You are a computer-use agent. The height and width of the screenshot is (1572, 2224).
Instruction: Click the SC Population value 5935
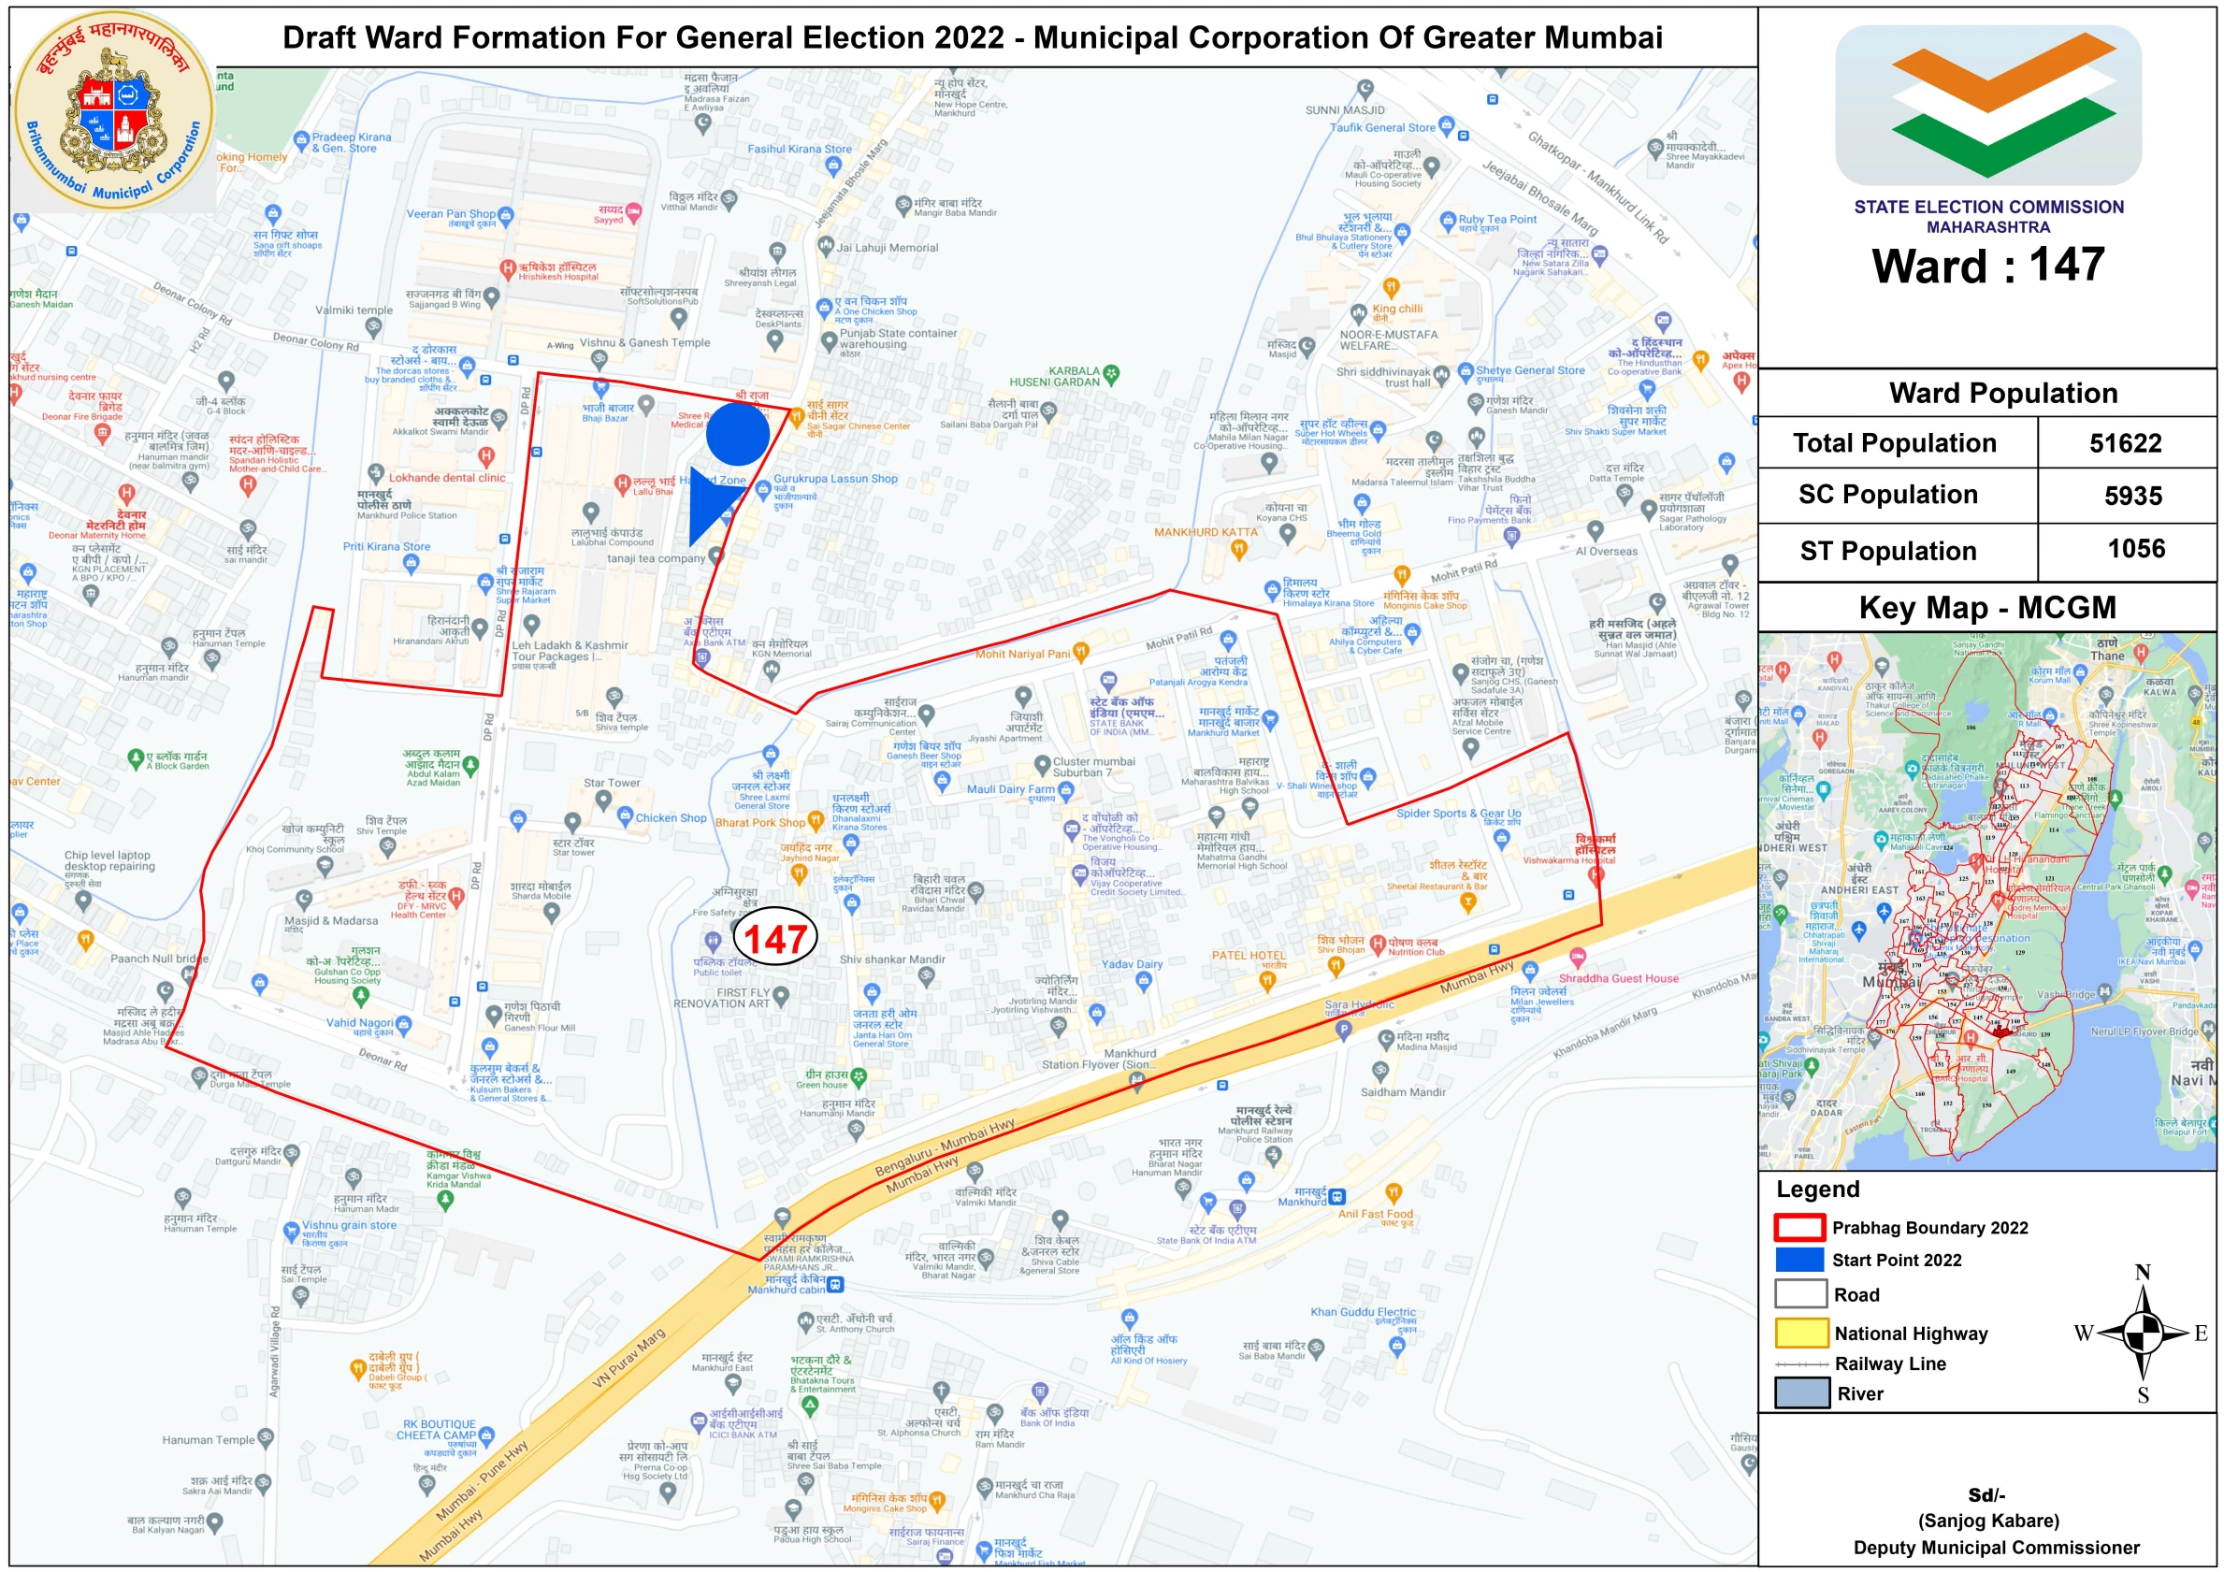2132,496
